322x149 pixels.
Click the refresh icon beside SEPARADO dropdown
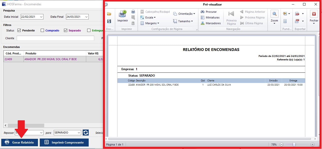click(86, 133)
